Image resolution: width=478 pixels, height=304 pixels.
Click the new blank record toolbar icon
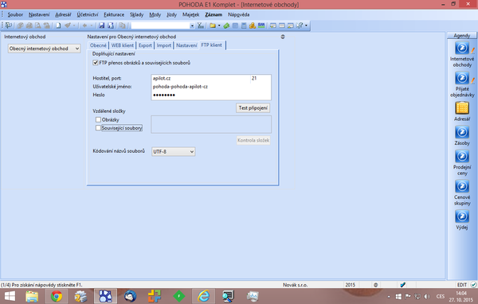(x=58, y=25)
